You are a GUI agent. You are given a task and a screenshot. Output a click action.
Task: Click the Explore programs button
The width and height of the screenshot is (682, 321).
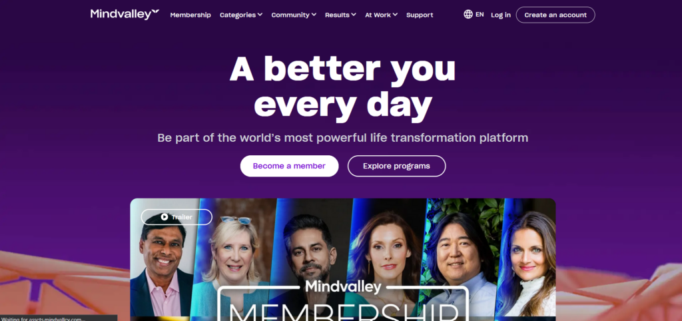point(397,166)
